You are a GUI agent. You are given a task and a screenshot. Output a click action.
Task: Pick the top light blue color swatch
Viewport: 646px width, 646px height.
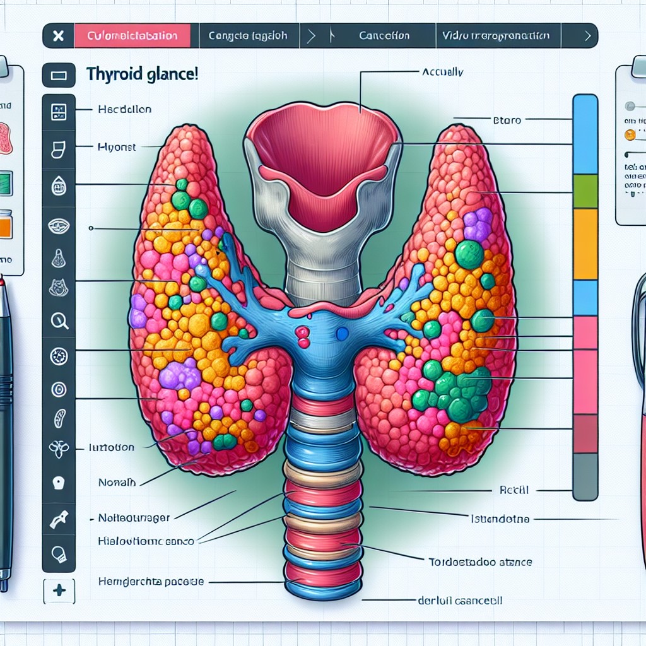585,134
